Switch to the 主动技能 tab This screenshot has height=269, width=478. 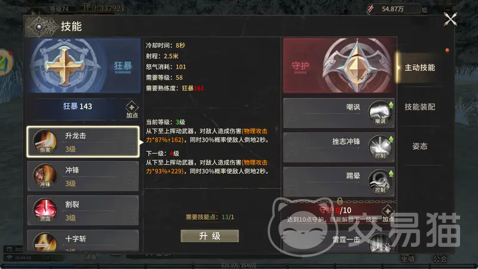tap(419, 68)
